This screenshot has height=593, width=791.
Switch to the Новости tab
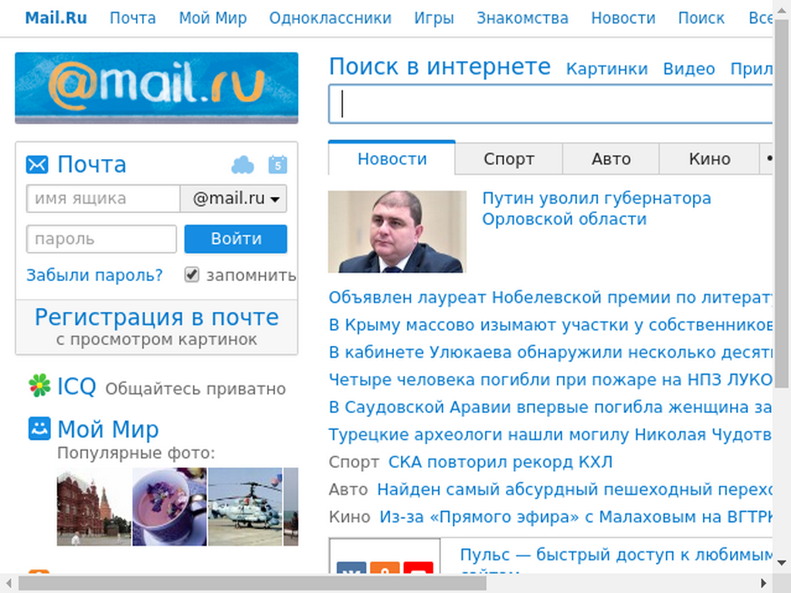392,159
